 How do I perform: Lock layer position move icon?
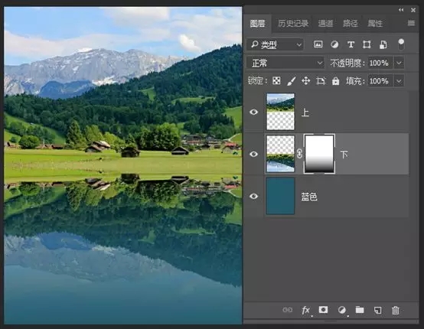click(x=306, y=81)
